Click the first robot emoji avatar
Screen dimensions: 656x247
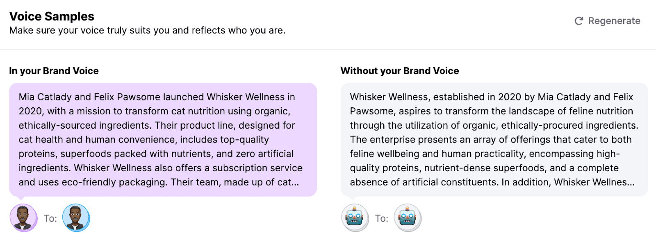355,218
